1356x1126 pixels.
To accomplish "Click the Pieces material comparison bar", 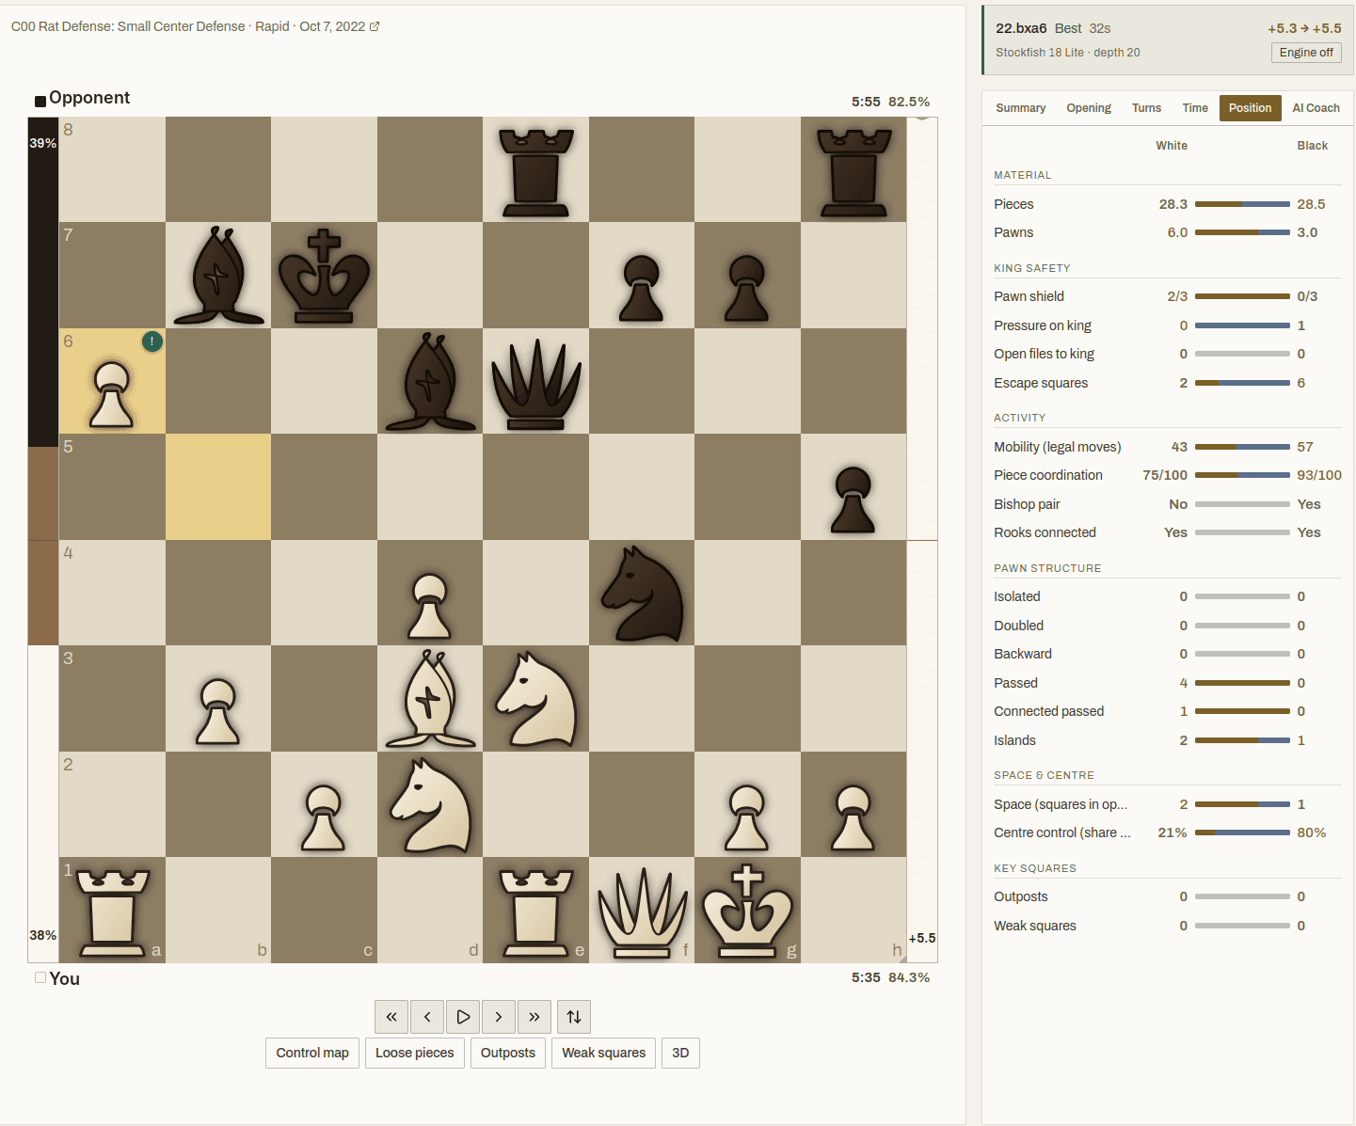I will pyautogui.click(x=1242, y=204).
